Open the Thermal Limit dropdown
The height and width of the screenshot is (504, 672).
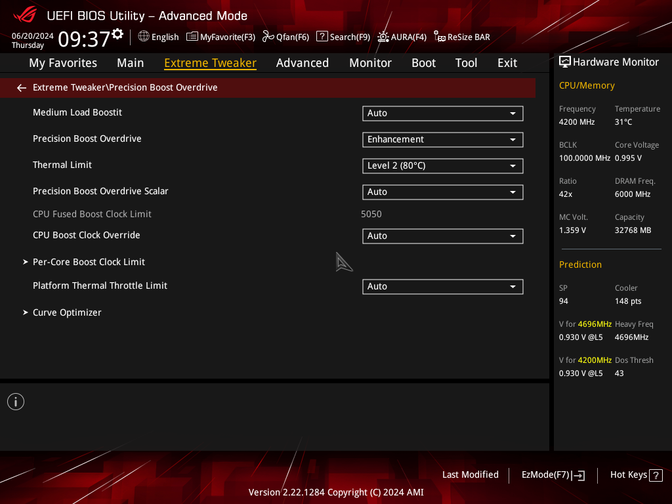[443, 166]
